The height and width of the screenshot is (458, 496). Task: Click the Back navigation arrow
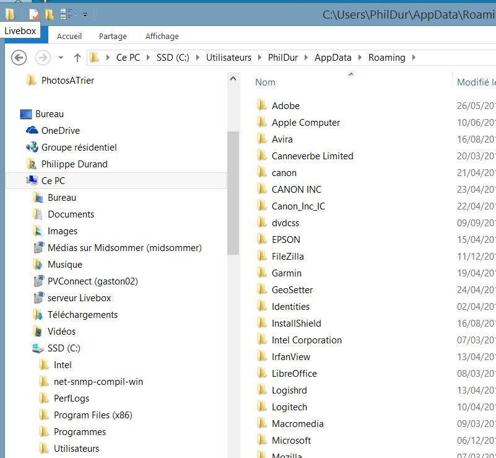(19, 58)
